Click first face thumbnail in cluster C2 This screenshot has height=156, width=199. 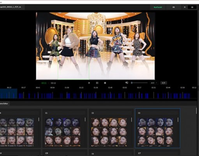(x=95, y=122)
